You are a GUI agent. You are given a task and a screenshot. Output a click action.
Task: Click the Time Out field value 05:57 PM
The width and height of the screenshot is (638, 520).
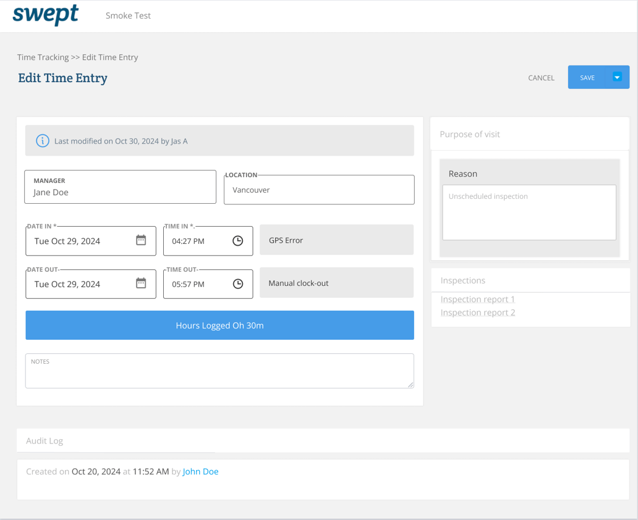point(189,285)
